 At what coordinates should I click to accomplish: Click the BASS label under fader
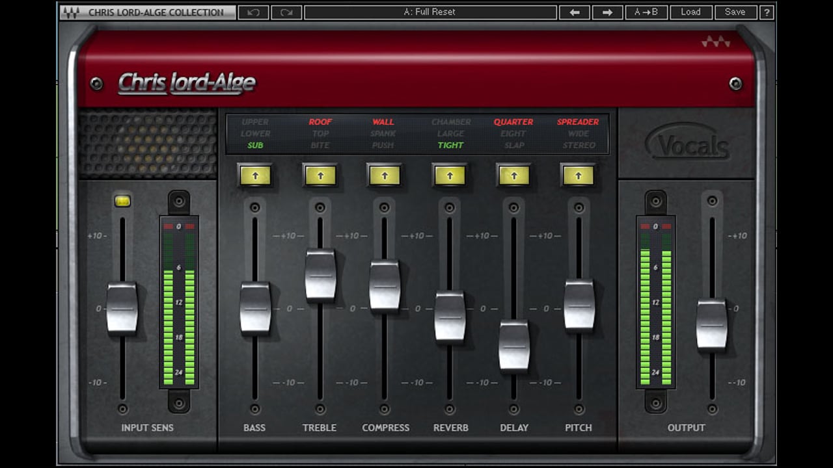click(254, 428)
